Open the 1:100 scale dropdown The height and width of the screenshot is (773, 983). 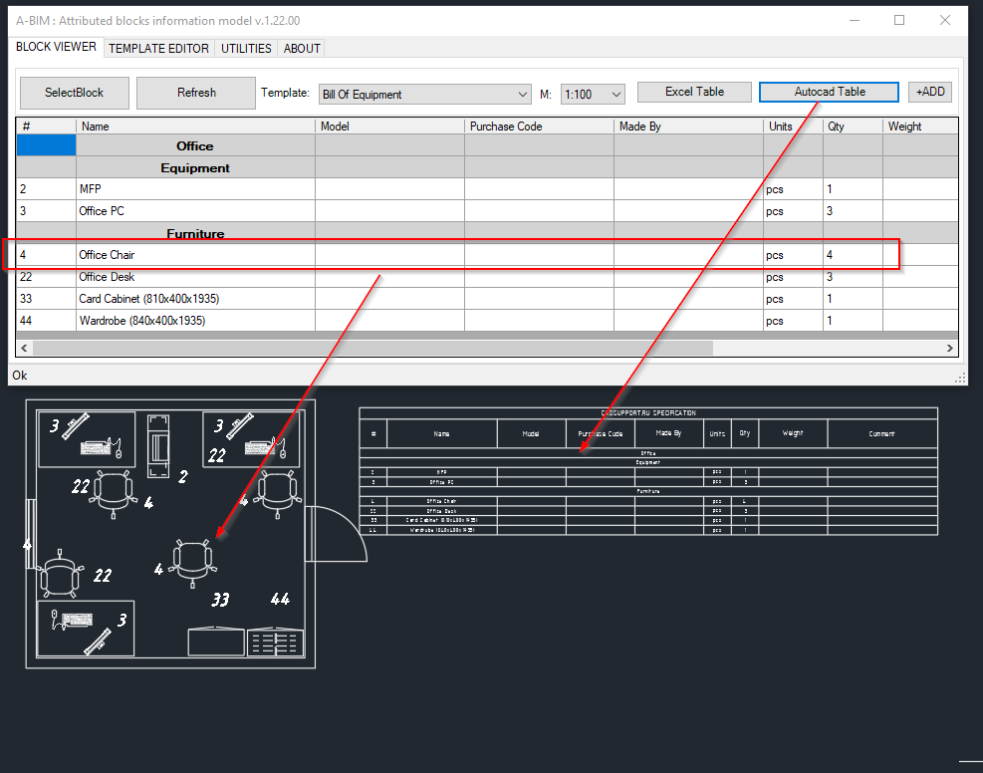click(x=593, y=94)
